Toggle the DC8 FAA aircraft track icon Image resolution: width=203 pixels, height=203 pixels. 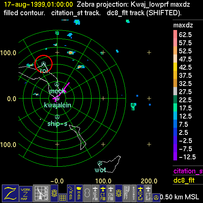pos(95,193)
